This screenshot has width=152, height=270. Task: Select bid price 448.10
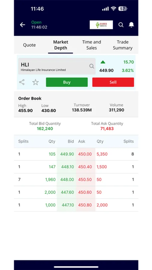[x=67, y=167]
